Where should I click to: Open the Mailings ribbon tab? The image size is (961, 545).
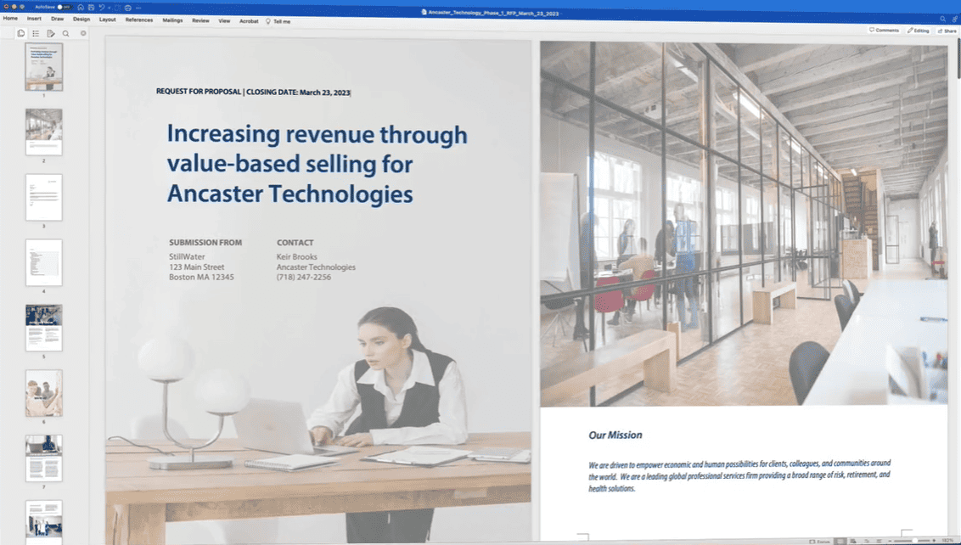tap(173, 20)
